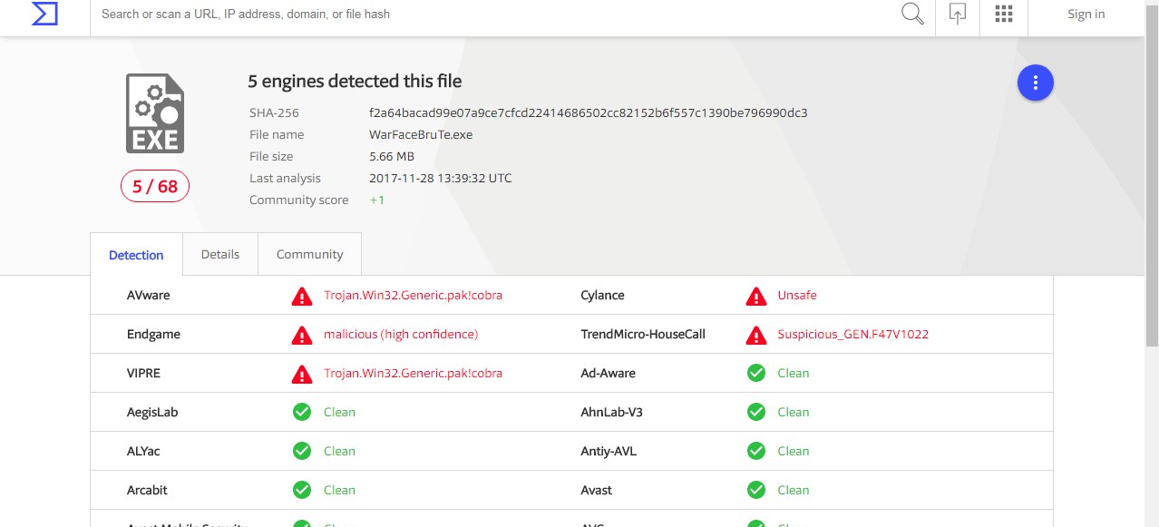The height and width of the screenshot is (527, 1159).
Task: Click the Sign in link
Action: [x=1086, y=14]
